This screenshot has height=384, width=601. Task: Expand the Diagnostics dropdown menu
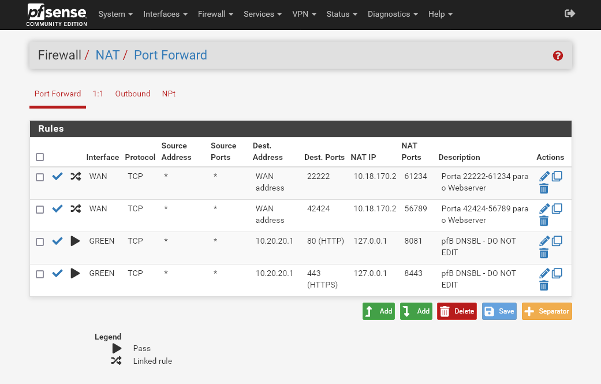[393, 14]
